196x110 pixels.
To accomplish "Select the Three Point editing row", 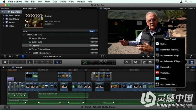I will point(60,49).
